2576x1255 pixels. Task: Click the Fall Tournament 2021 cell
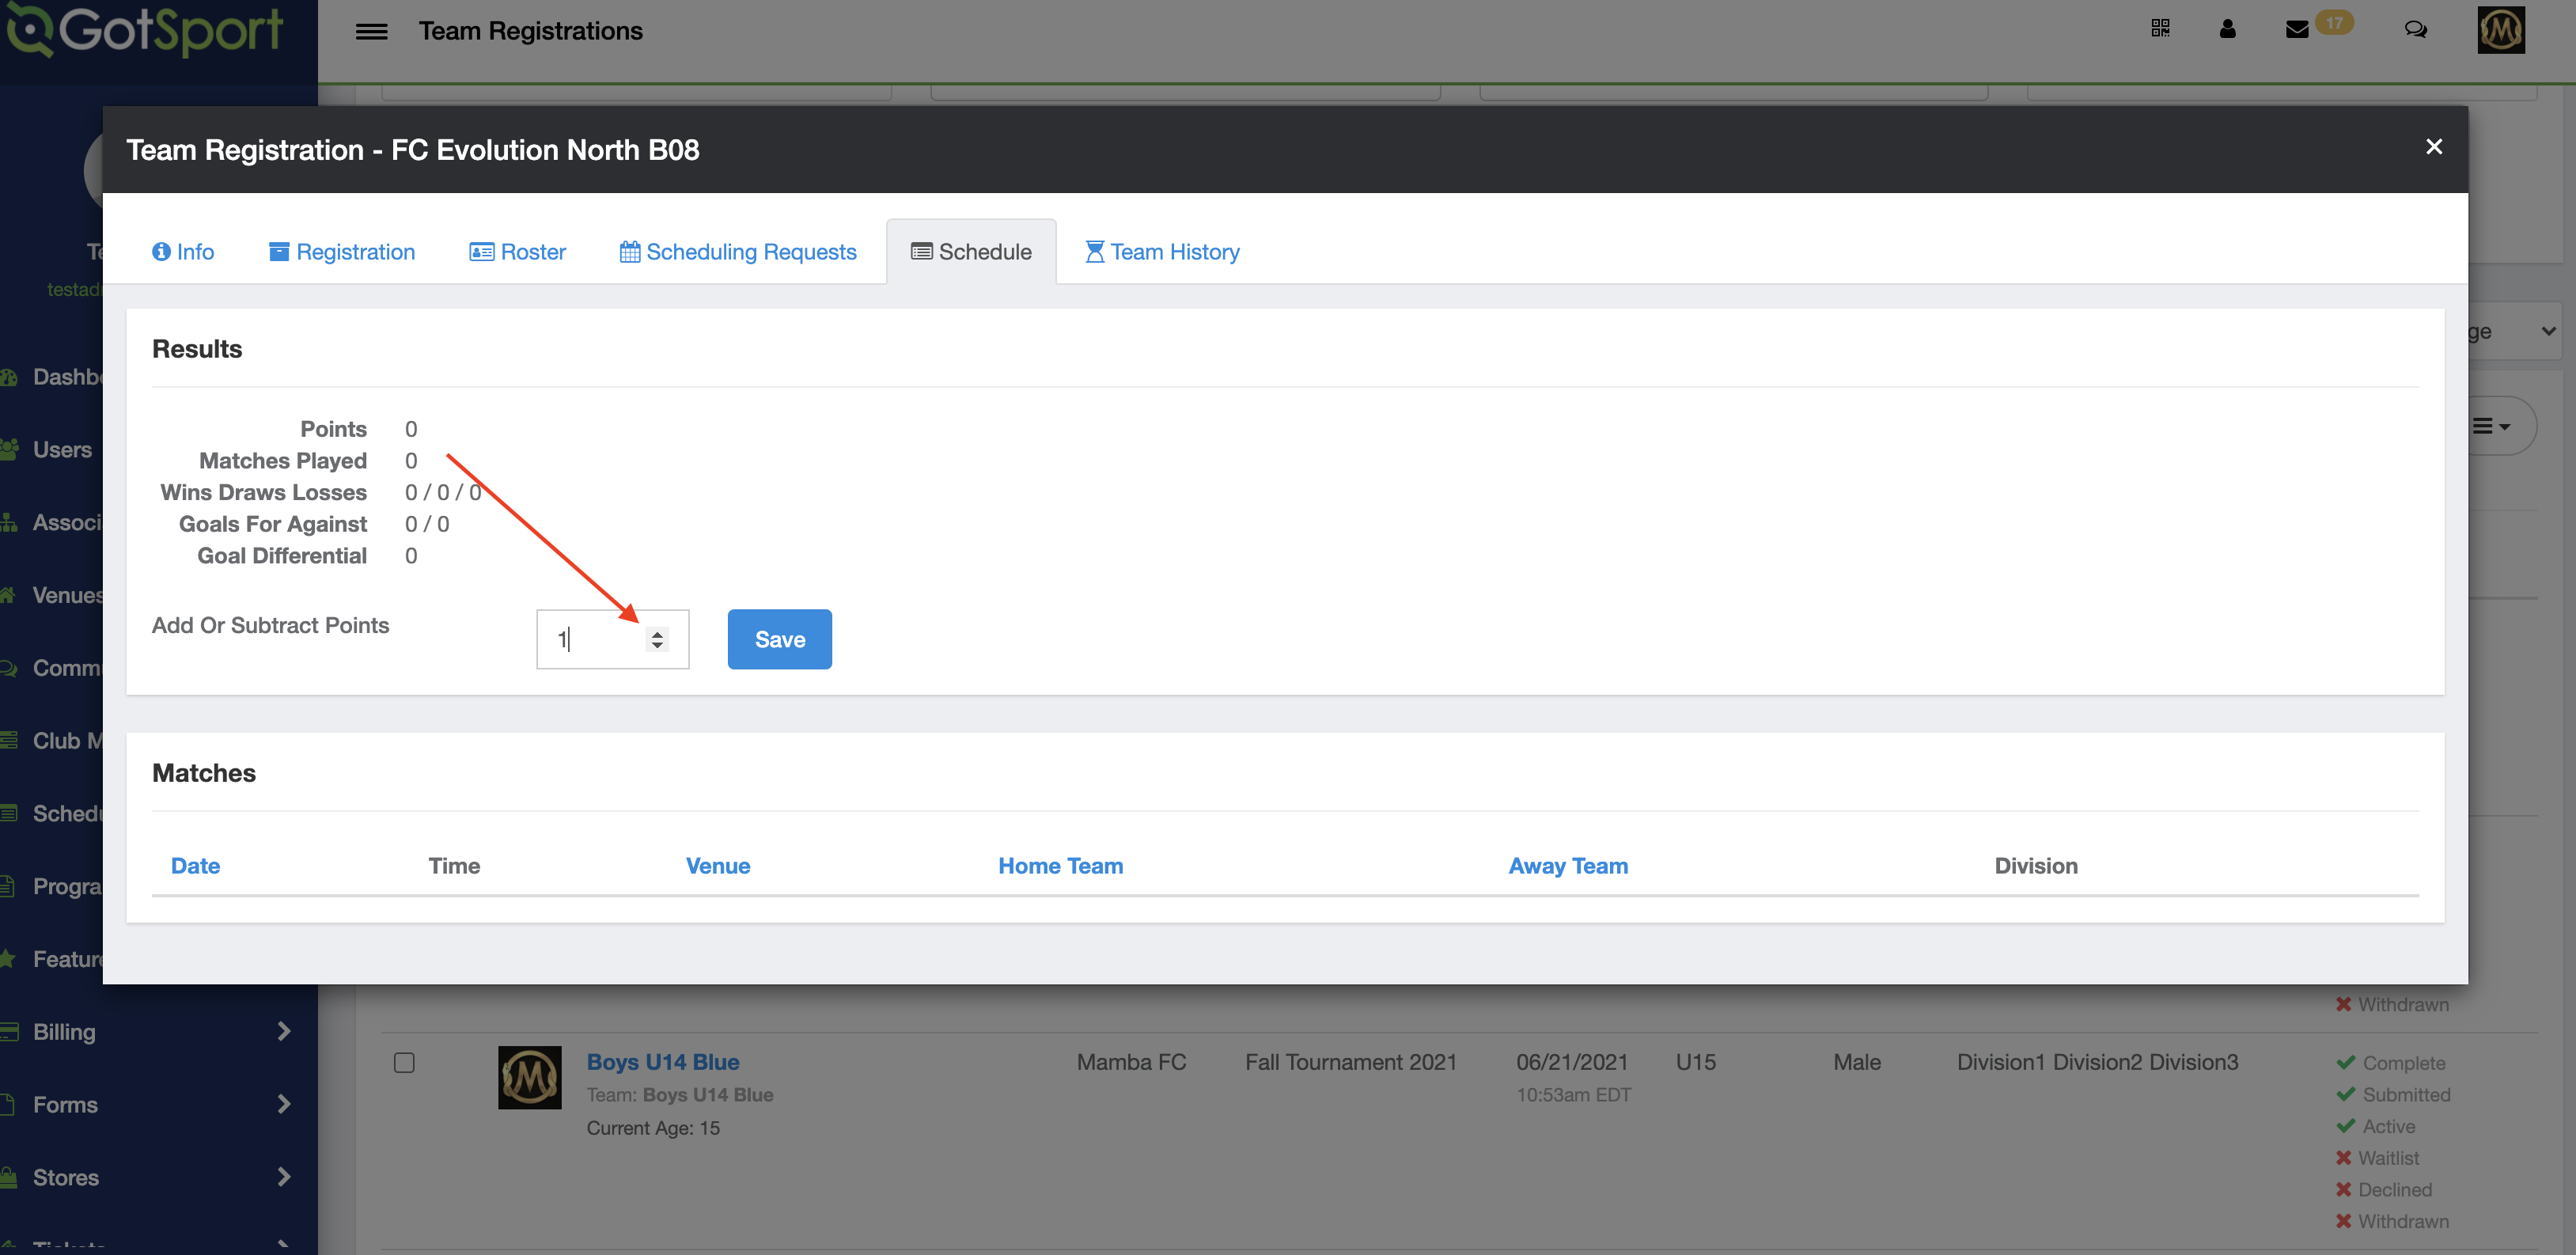coord(1351,1062)
